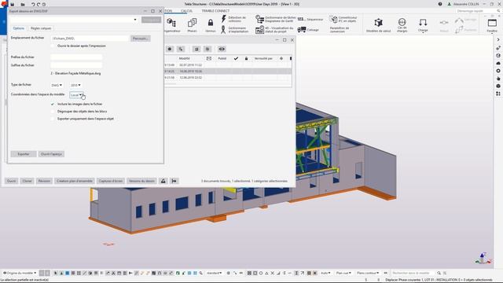Open the standard selection filter dropdown
Image resolution: width=503 pixels, height=283 pixels.
[x=214, y=273]
